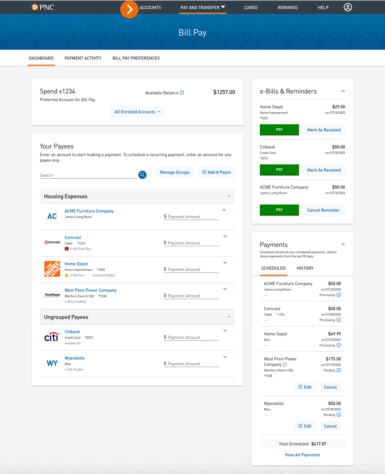This screenshot has width=385, height=474.
Task: Click the ACME Furniture Payment Amount field
Action: tap(191, 217)
